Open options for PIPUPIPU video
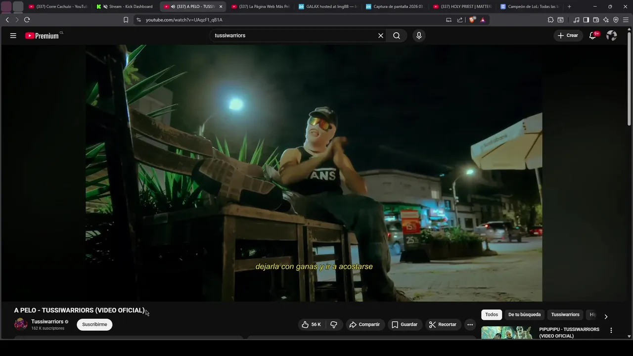 tap(611, 330)
